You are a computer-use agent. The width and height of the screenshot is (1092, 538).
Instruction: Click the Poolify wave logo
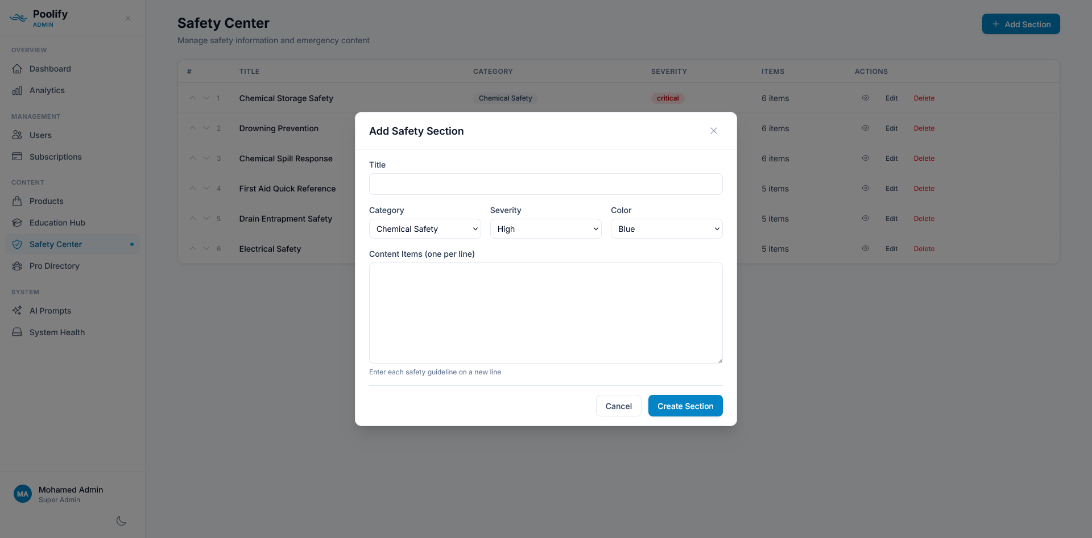point(18,18)
